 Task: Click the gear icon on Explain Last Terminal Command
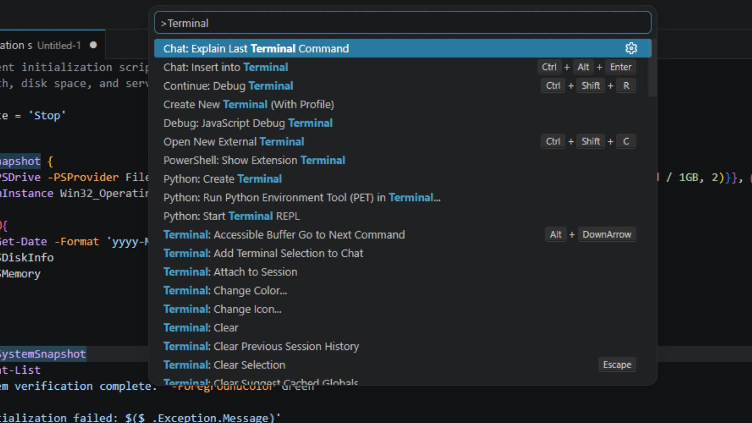(x=631, y=48)
